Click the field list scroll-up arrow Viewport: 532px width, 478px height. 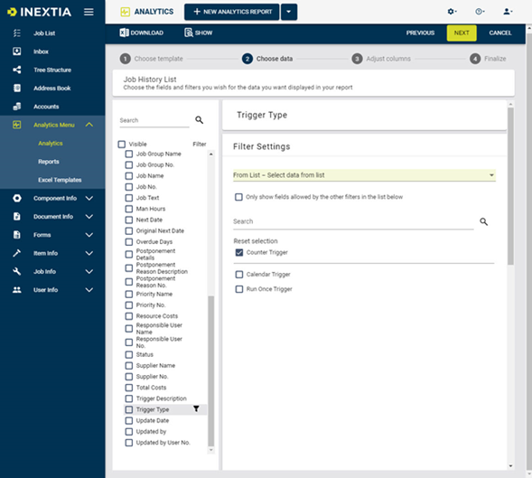(211, 155)
